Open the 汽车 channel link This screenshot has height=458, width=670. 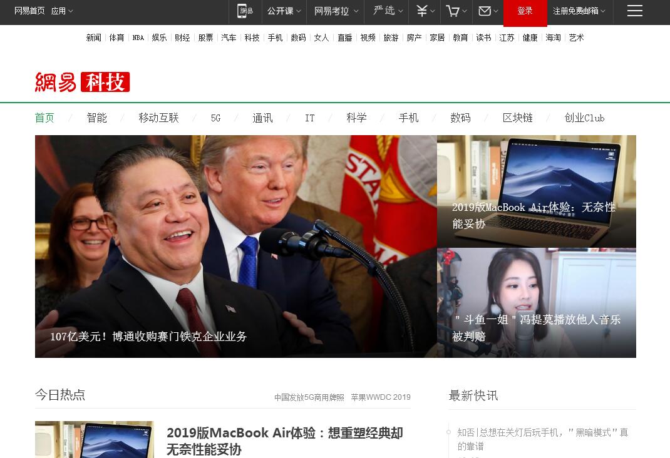tap(229, 38)
